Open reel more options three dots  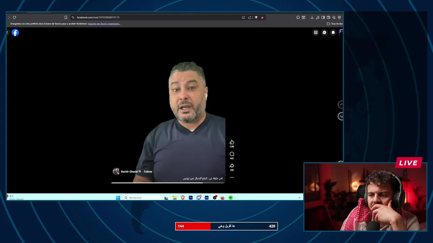(232, 177)
